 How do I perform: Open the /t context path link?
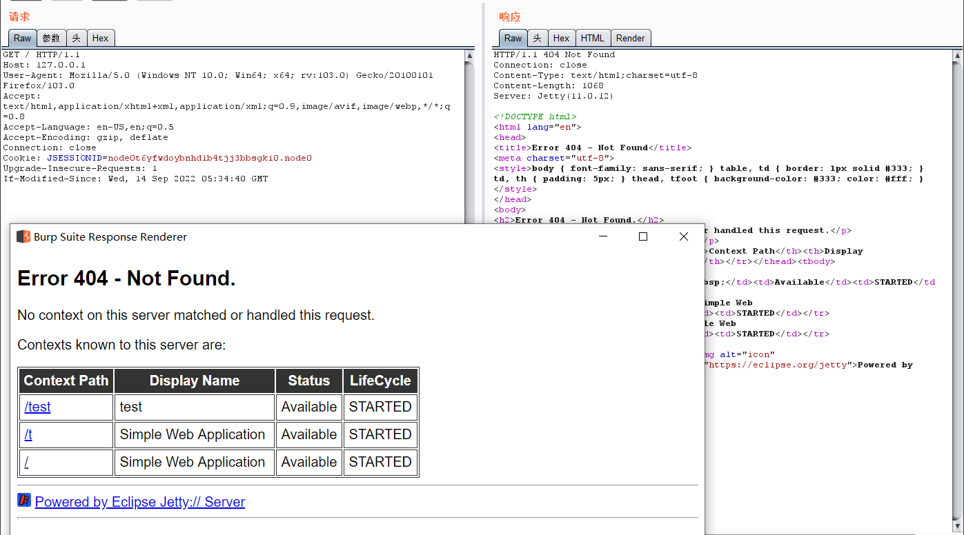click(x=28, y=434)
